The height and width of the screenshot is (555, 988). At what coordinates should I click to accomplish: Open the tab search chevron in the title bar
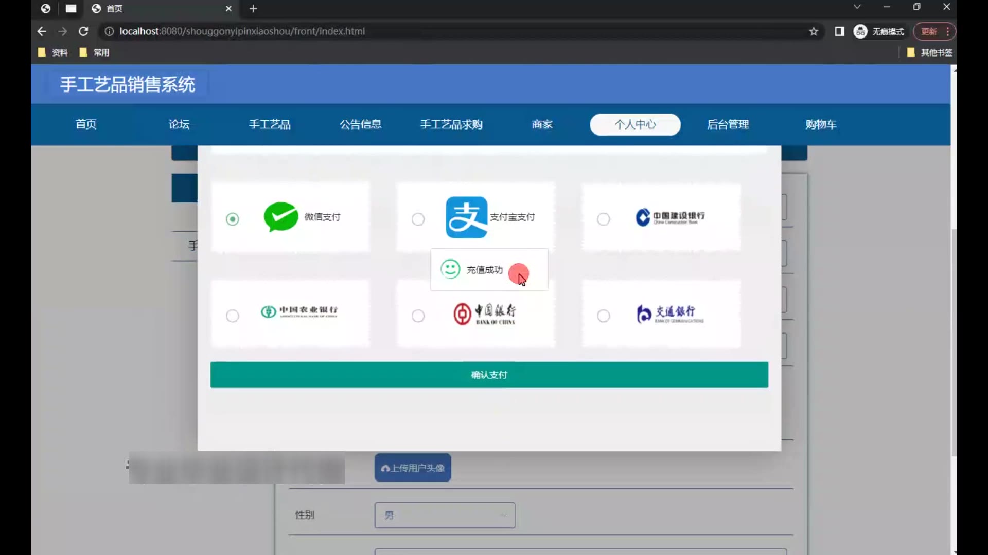coord(857,7)
